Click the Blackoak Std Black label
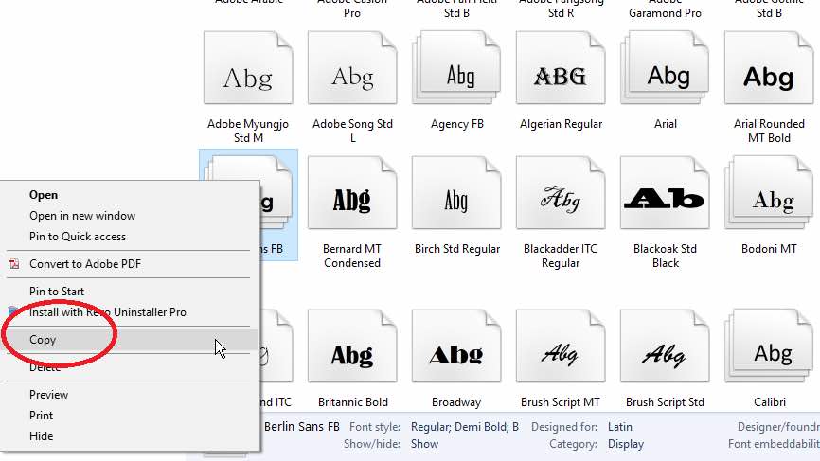Image resolution: width=820 pixels, height=461 pixels. [x=665, y=256]
